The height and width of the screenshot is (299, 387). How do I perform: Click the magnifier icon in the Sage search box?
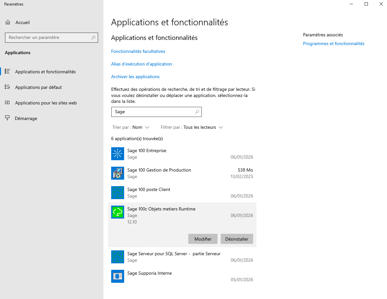point(197,112)
